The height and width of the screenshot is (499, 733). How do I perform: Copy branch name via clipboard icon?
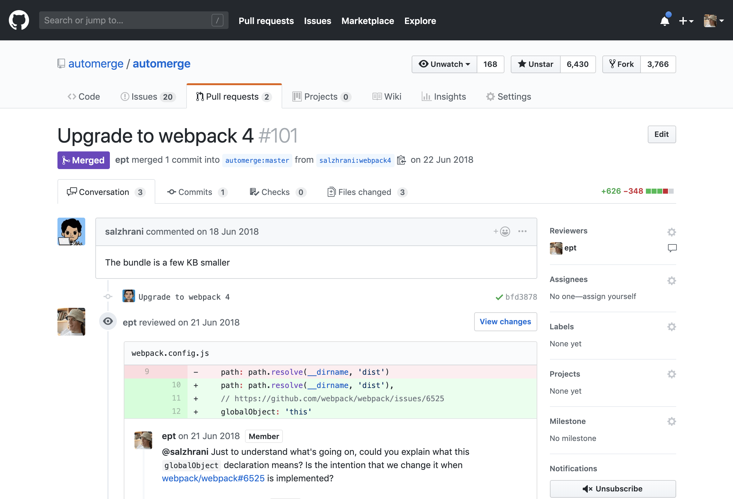401,160
